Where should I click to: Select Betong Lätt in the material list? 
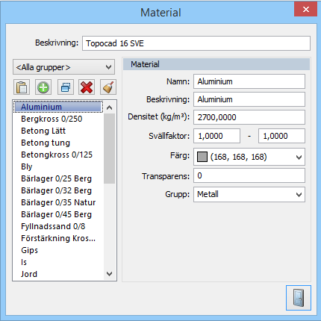click(x=43, y=131)
